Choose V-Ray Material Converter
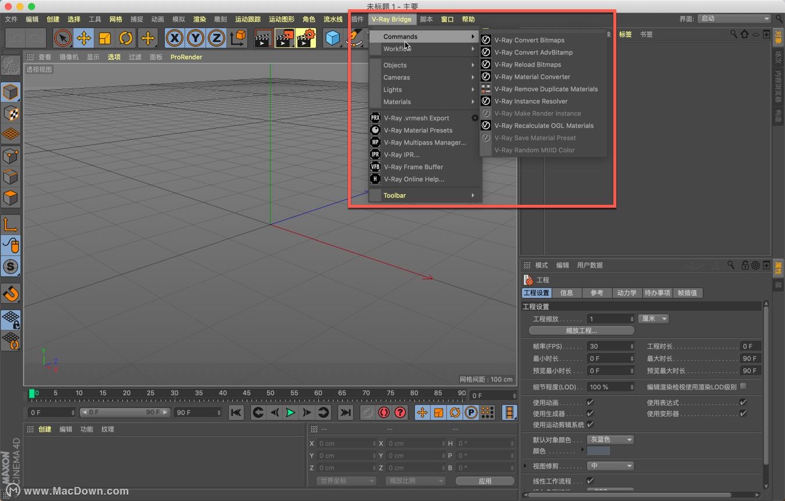This screenshot has width=785, height=501. 543,77
